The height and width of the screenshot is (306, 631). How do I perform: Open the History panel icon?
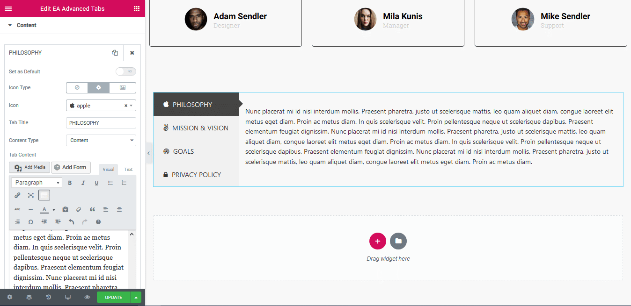pyautogui.click(x=48, y=297)
